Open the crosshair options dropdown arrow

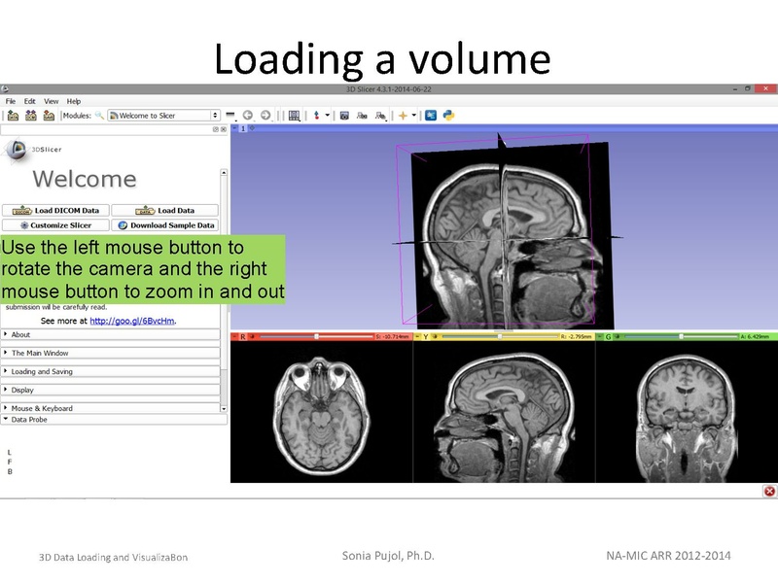[414, 115]
